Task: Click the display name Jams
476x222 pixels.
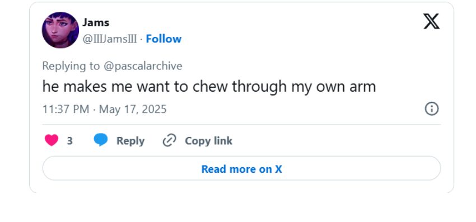Action: (96, 22)
